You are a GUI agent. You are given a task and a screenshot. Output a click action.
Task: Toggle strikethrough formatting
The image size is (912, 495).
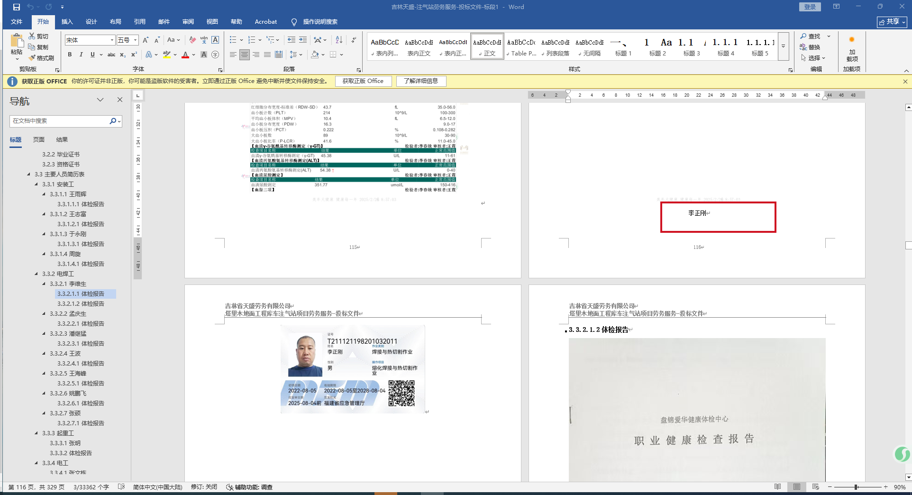pyautogui.click(x=111, y=55)
